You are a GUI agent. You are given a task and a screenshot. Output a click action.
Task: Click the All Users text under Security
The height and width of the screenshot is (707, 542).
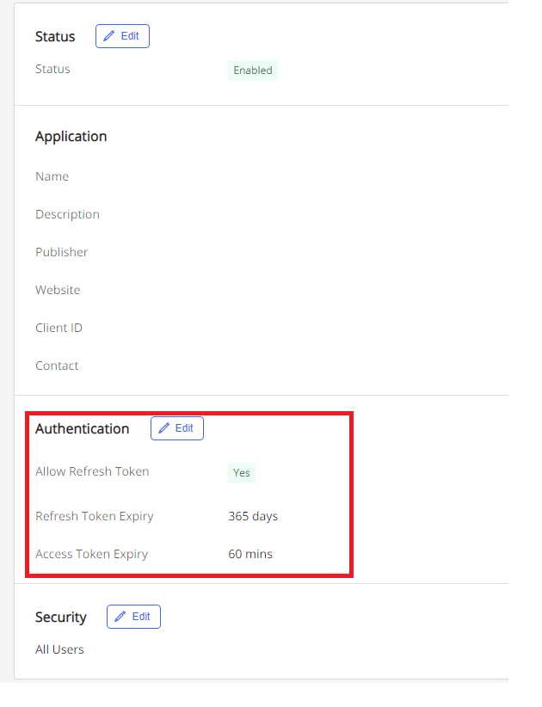59,649
